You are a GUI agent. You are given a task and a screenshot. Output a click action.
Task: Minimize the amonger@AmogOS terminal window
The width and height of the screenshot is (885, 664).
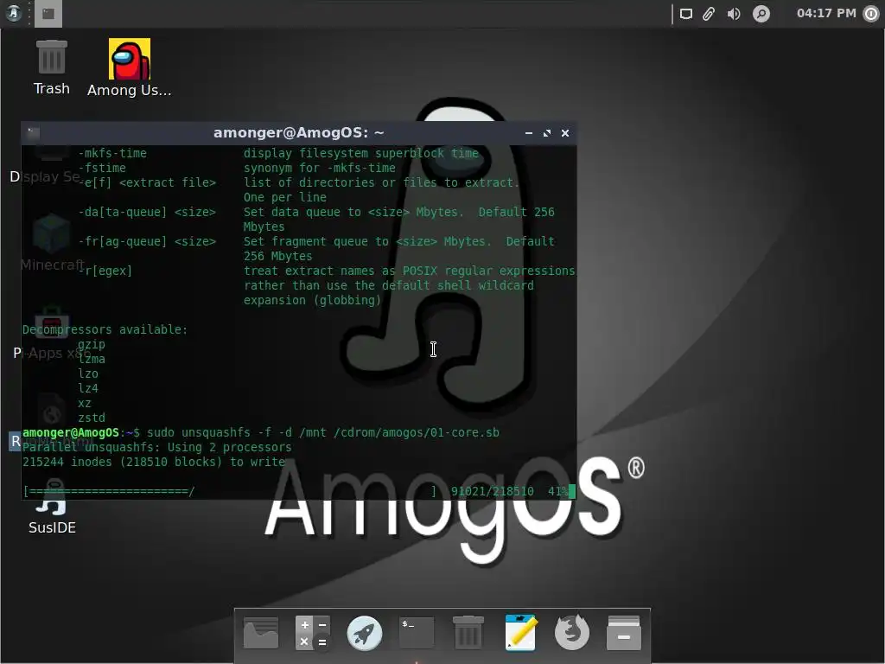click(529, 133)
